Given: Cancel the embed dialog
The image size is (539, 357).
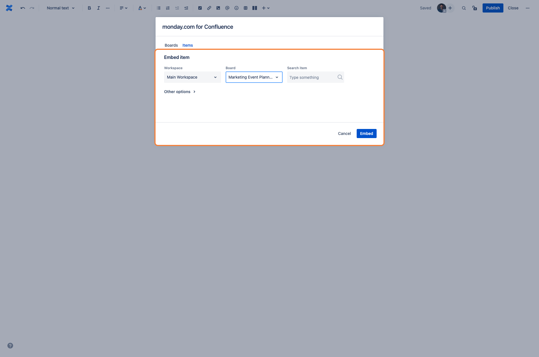Looking at the screenshot, I should [x=344, y=134].
